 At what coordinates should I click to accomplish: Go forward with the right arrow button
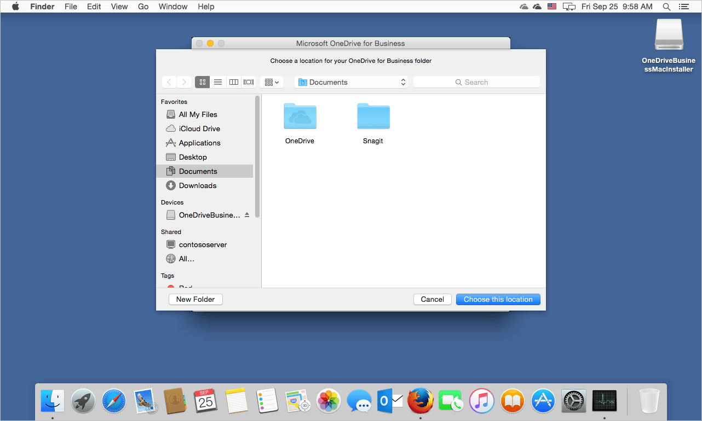click(184, 82)
